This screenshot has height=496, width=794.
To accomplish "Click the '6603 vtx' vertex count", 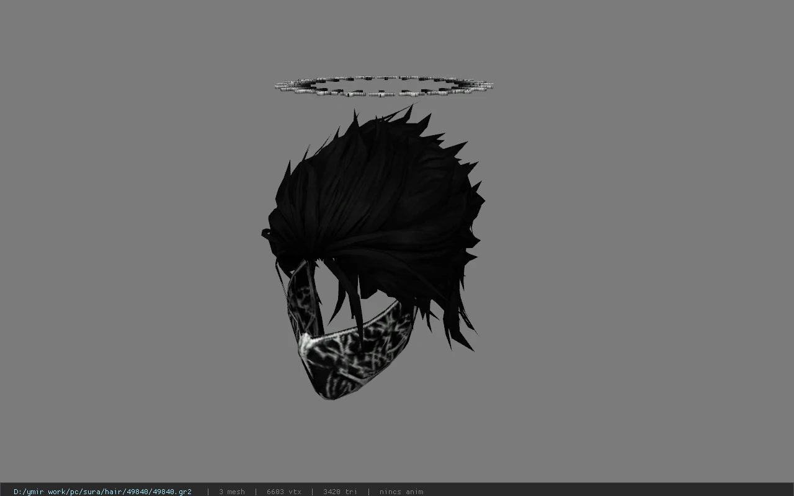I will pyautogui.click(x=284, y=492).
